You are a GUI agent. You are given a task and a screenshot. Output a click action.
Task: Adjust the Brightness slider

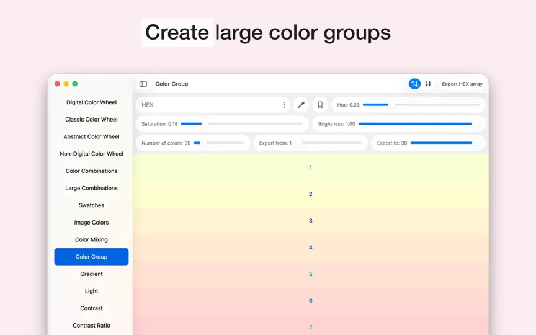click(x=419, y=123)
